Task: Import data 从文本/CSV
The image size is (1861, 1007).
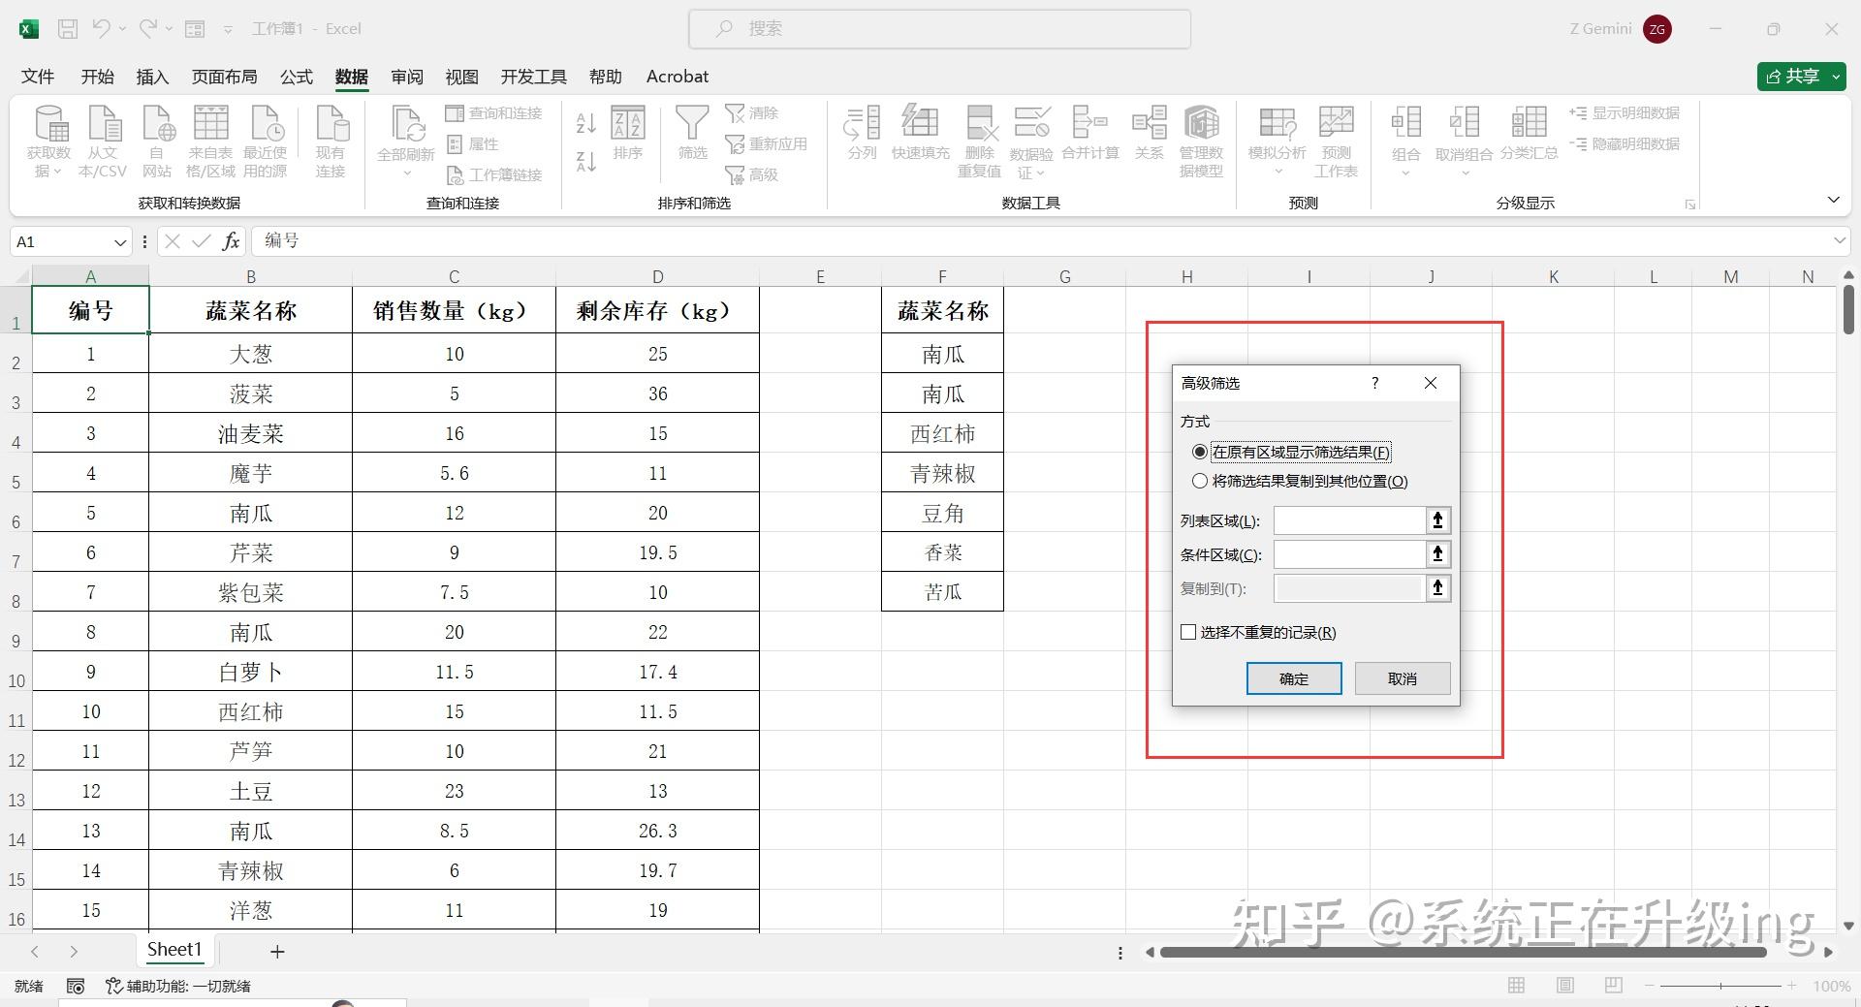Action: (x=103, y=142)
